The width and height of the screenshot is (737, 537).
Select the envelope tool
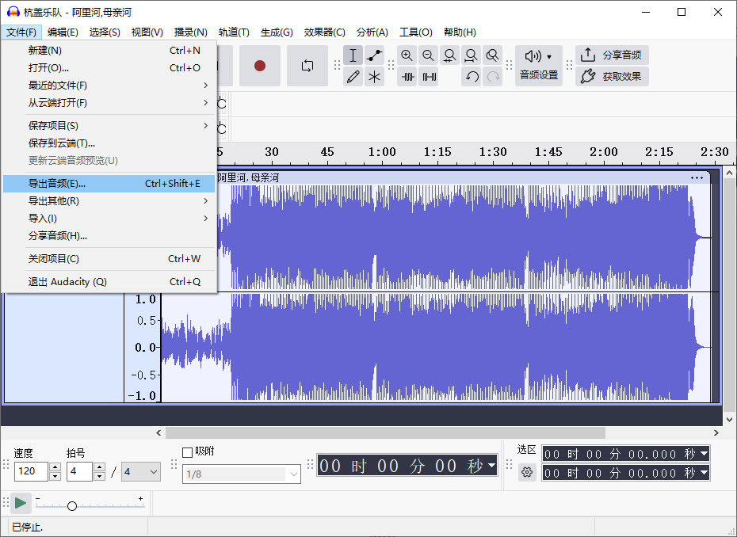click(374, 55)
